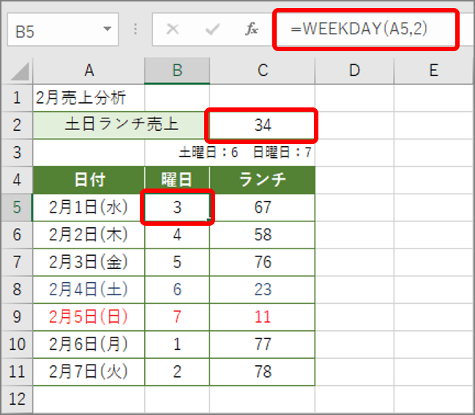Click red weekday cell showing 7
The width and height of the screenshot is (475, 415).
(177, 317)
